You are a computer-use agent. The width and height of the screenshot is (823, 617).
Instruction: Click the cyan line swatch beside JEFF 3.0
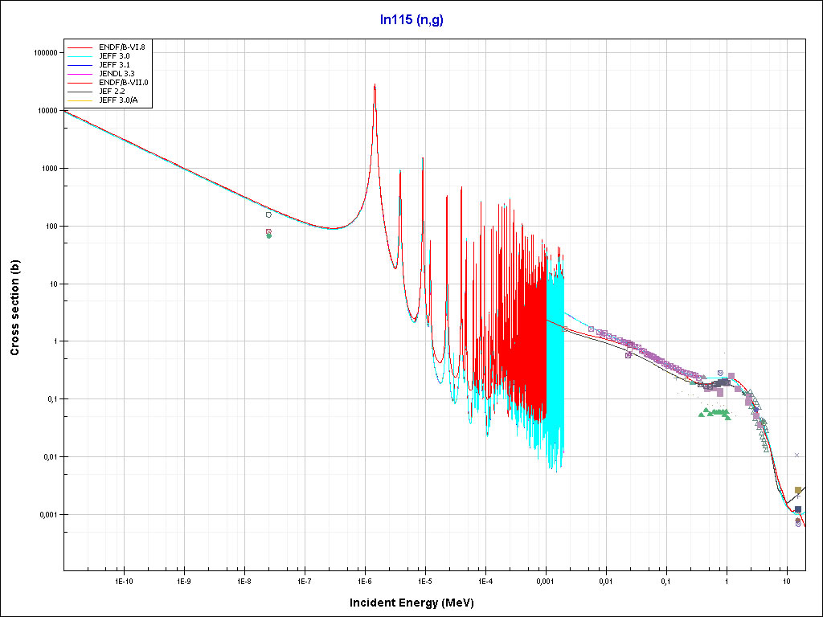pos(81,56)
